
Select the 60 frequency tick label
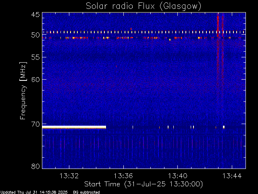coord(35,80)
